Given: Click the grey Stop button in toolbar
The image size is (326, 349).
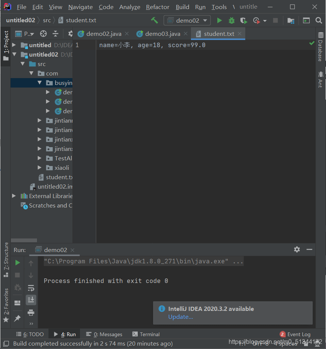Looking at the screenshot, I should [x=275, y=20].
